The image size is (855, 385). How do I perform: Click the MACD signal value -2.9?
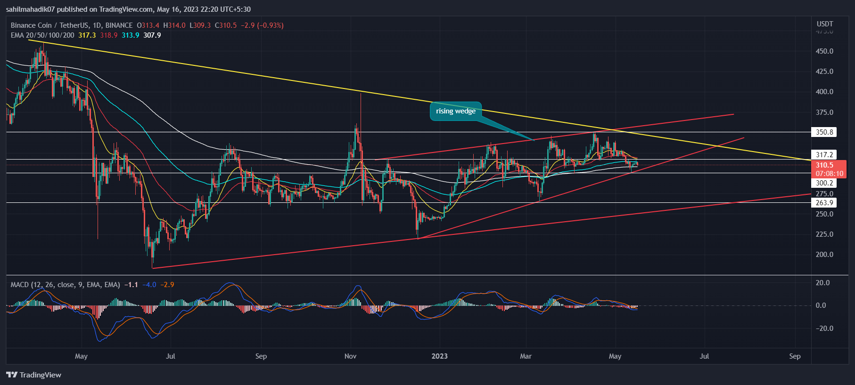pyautogui.click(x=167, y=285)
